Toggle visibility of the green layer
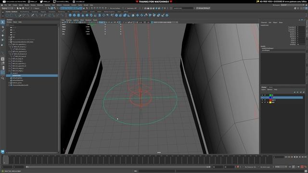Image resolution: width=308 pixels, height=173 pixels. pos(262,95)
